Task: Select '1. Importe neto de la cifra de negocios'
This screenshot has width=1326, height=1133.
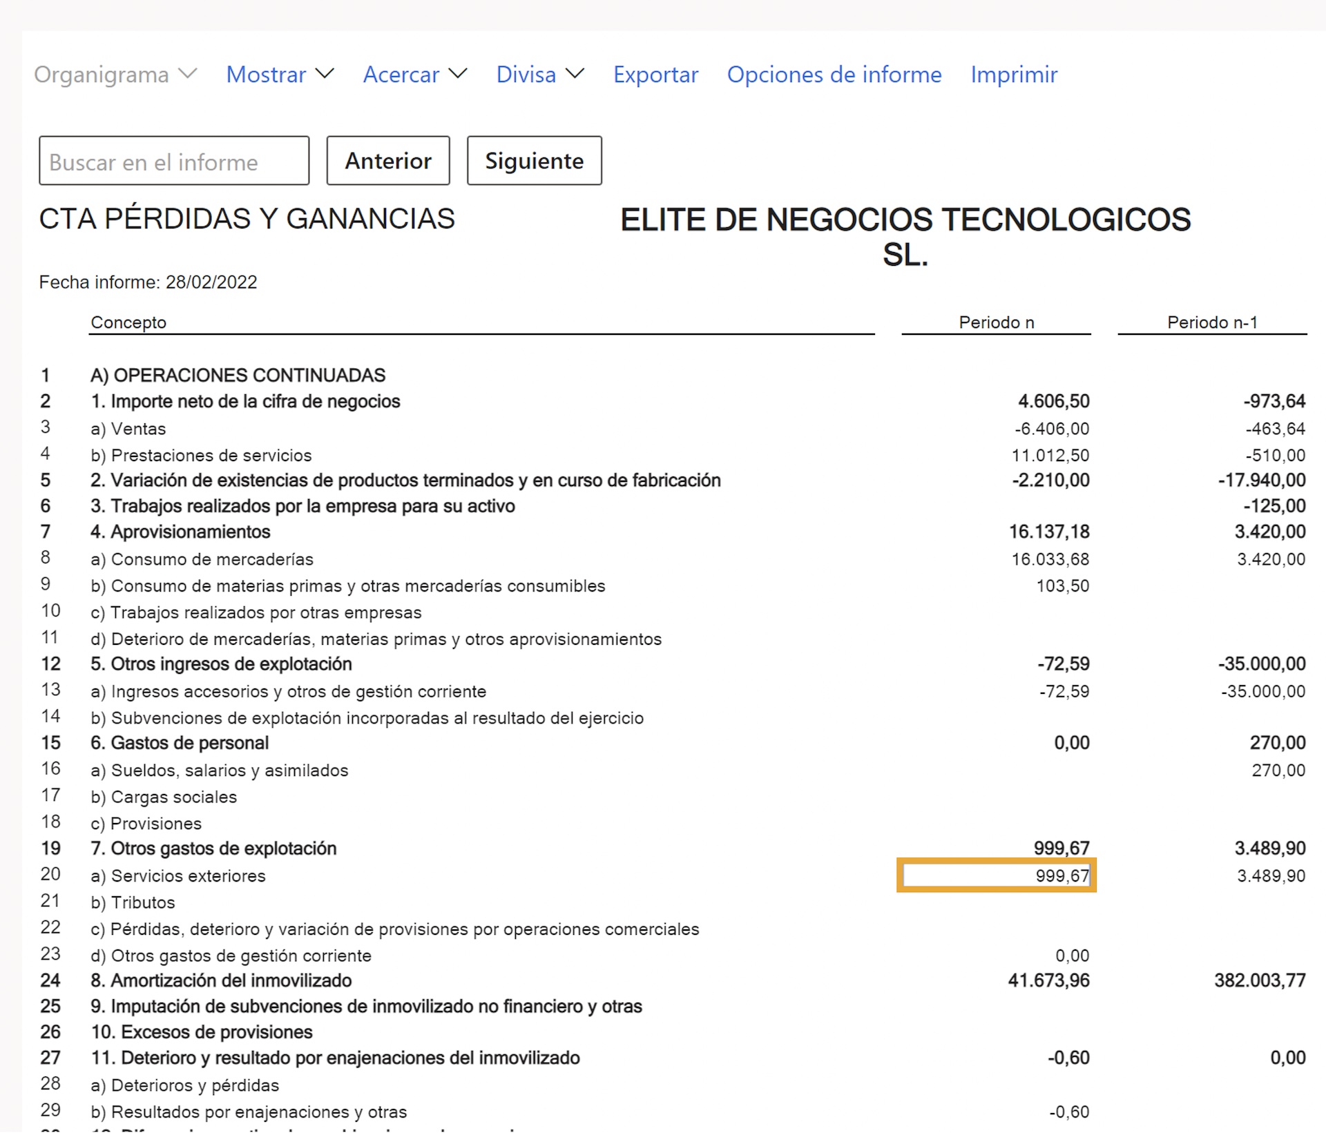Action: [245, 402]
